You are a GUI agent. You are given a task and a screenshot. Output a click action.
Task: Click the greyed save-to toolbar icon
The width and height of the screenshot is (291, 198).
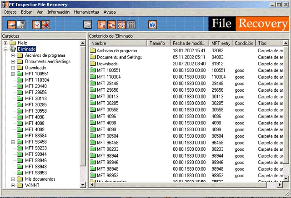pos(21,25)
